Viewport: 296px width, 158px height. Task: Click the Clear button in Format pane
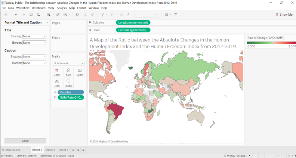tap(25, 141)
